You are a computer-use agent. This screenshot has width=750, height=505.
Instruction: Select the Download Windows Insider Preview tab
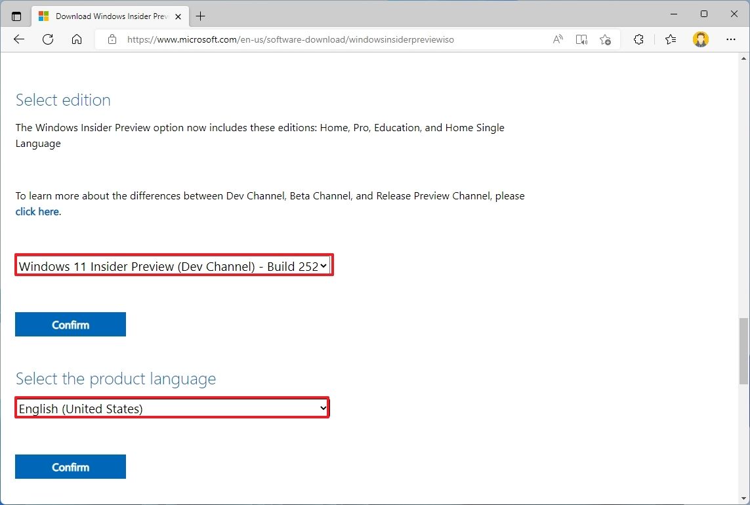coord(108,16)
